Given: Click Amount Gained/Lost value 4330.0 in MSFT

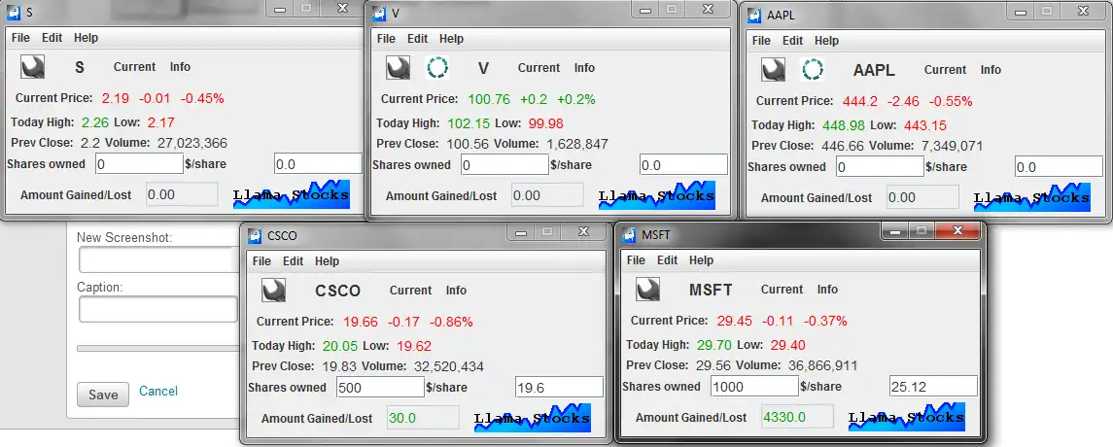Looking at the screenshot, I should (x=797, y=417).
